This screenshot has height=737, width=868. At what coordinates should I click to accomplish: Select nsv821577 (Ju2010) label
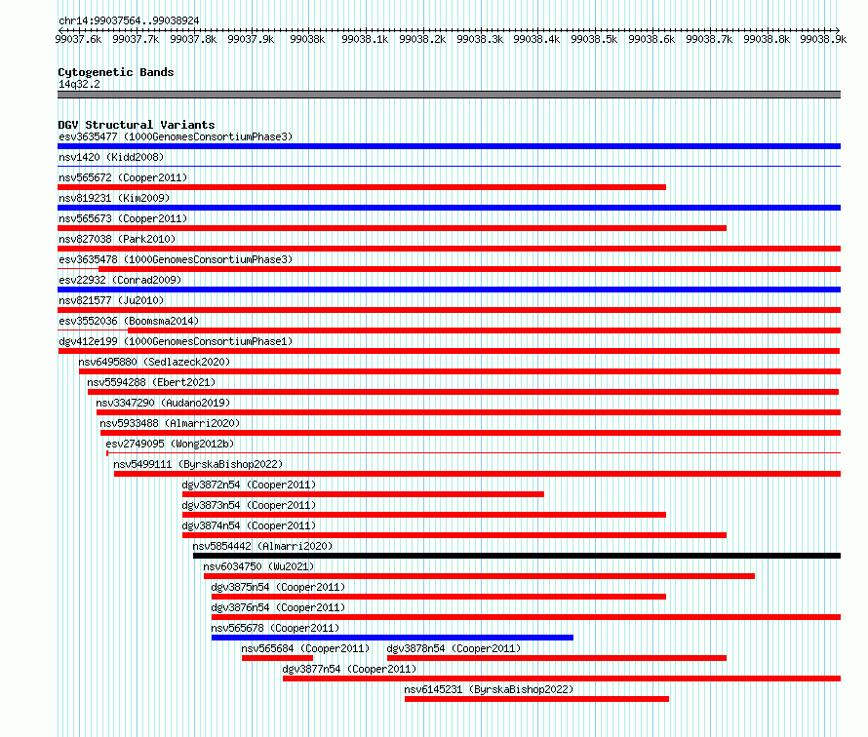(x=111, y=300)
